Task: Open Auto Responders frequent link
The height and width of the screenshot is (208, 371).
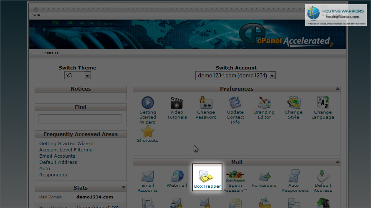Action: pyautogui.click(x=53, y=172)
